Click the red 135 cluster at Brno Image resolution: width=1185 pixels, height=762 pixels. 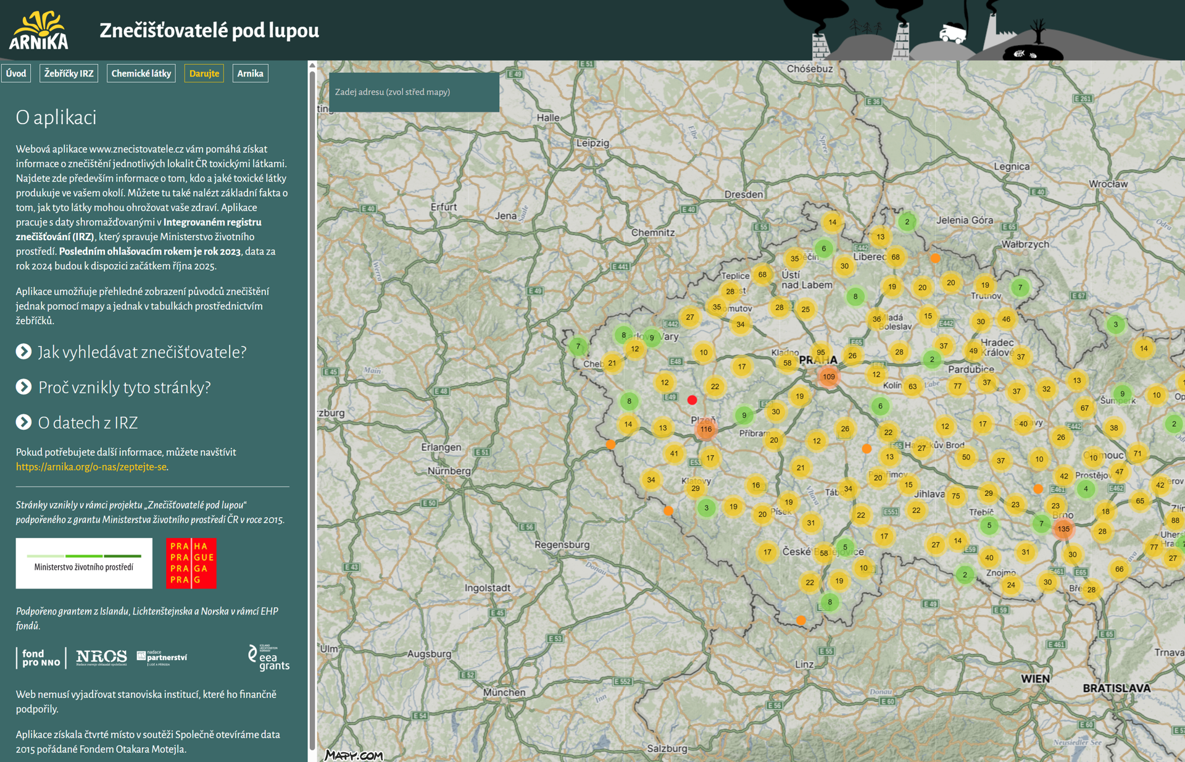click(x=1063, y=529)
